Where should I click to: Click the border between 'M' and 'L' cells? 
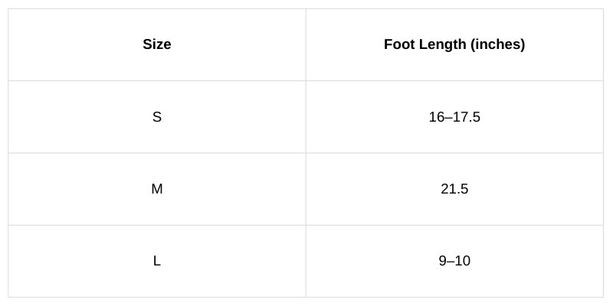156,225
